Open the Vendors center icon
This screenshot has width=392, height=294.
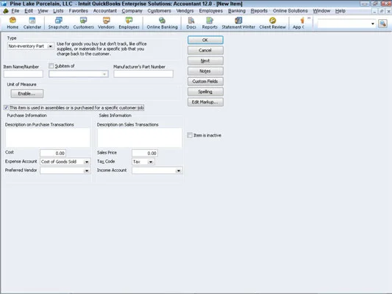[106, 23]
